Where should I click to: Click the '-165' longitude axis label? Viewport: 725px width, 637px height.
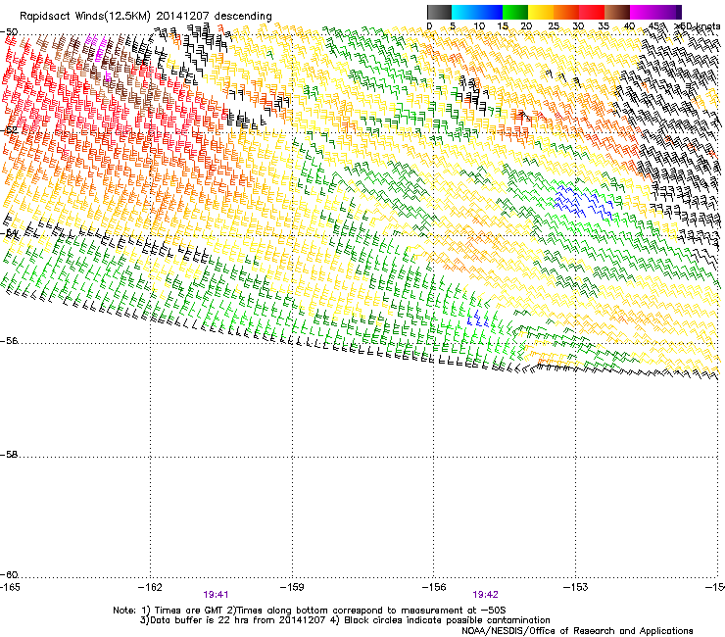click(10, 587)
